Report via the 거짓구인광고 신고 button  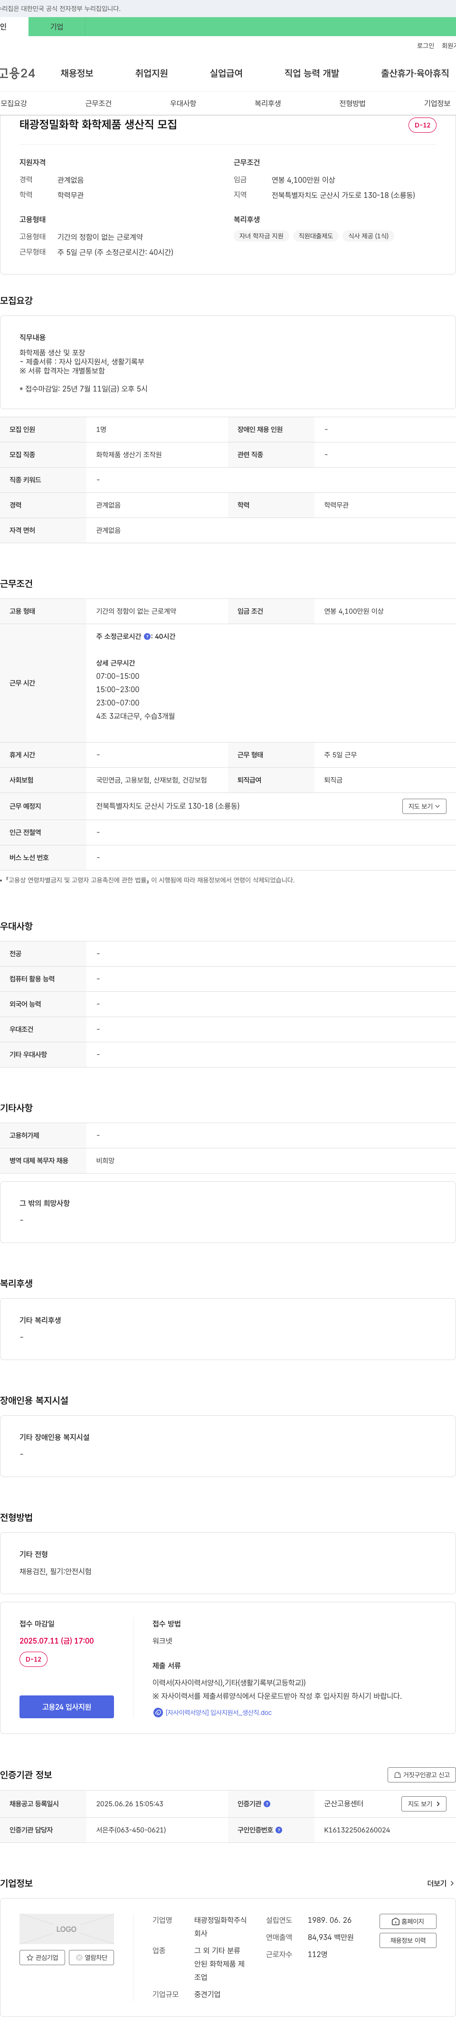coord(422,1774)
